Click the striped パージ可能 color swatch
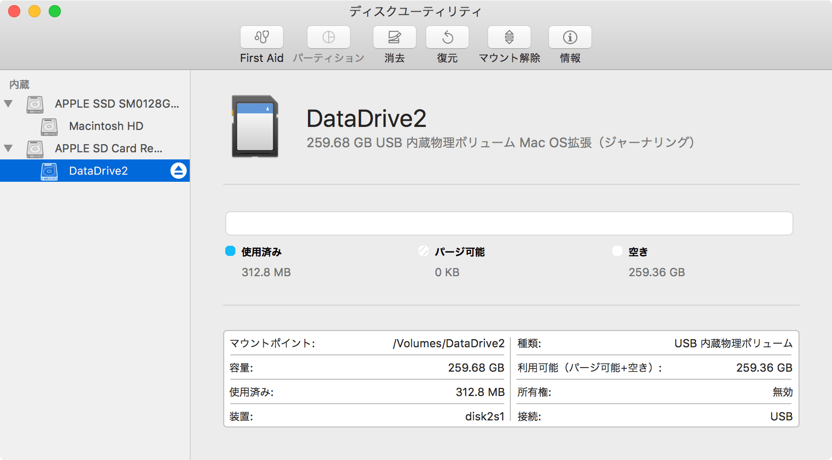The image size is (832, 460). point(424,251)
